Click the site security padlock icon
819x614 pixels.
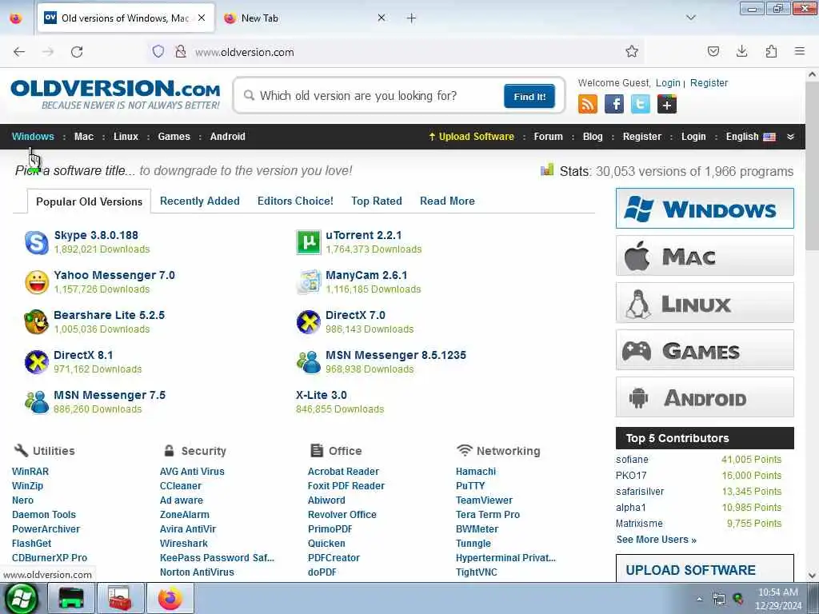click(181, 51)
